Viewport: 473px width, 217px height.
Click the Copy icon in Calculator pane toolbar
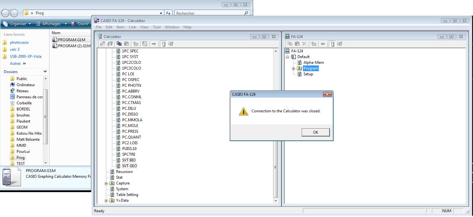coord(119,44)
